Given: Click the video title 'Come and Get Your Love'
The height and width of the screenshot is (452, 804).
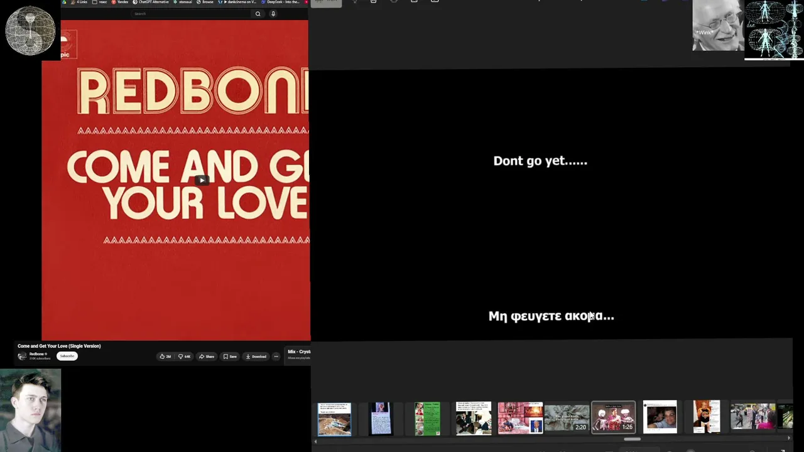Looking at the screenshot, I should [59, 346].
